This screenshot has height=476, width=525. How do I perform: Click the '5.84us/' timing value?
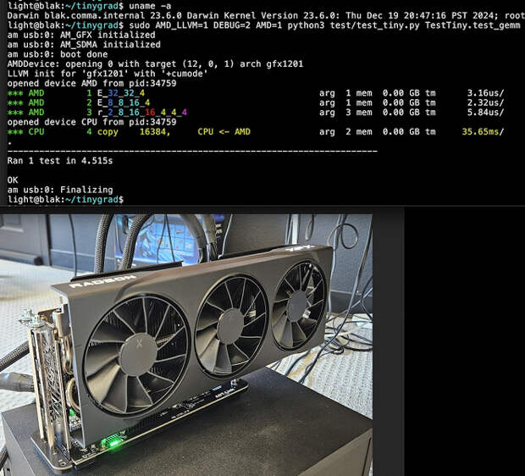pos(485,113)
